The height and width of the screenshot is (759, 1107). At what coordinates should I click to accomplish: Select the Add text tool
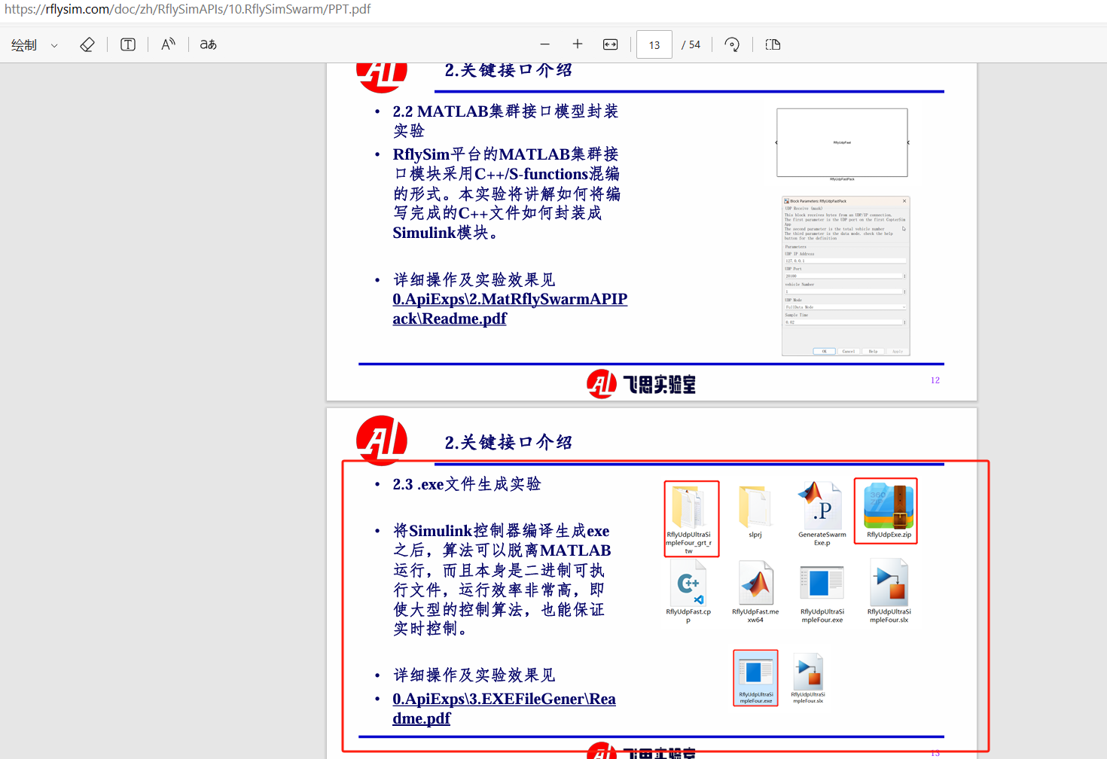[128, 45]
